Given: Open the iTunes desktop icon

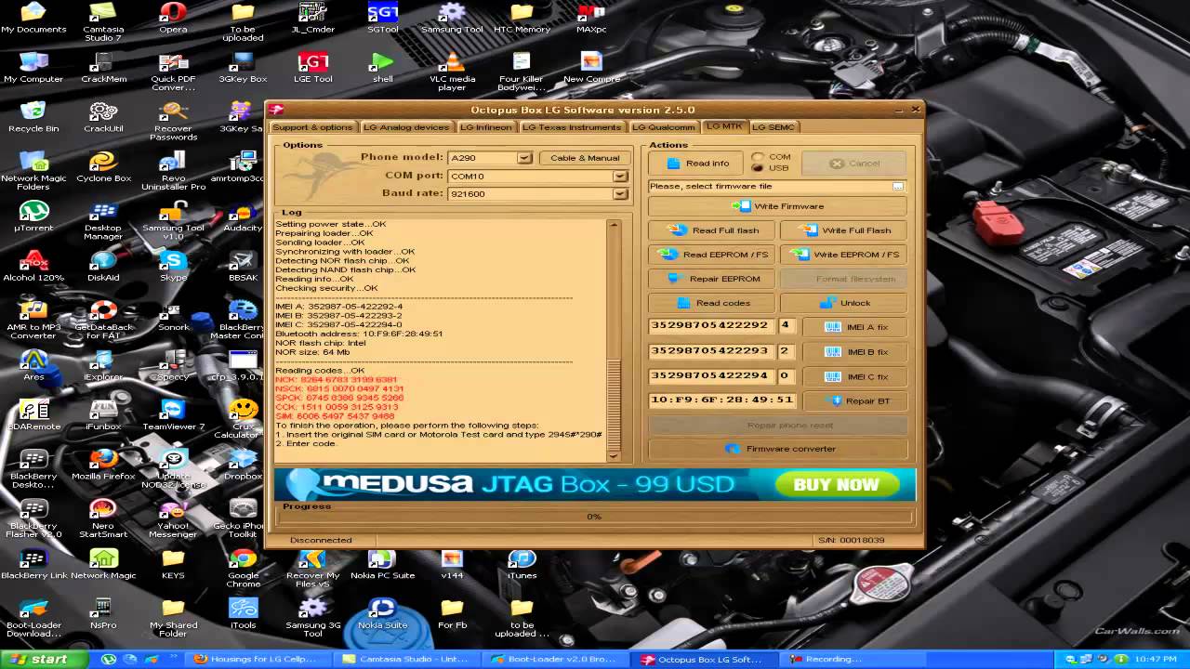Looking at the screenshot, I should [x=522, y=564].
